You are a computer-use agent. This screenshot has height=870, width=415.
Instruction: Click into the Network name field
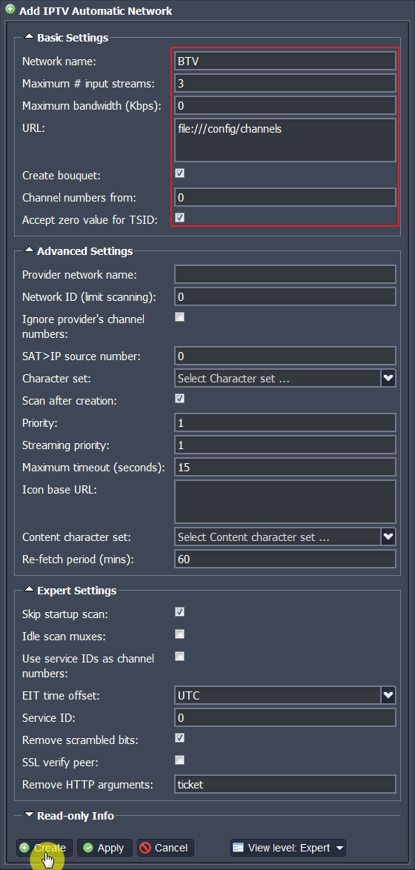(x=285, y=61)
